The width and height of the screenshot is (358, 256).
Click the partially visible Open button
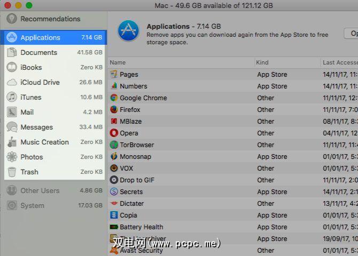(352, 34)
